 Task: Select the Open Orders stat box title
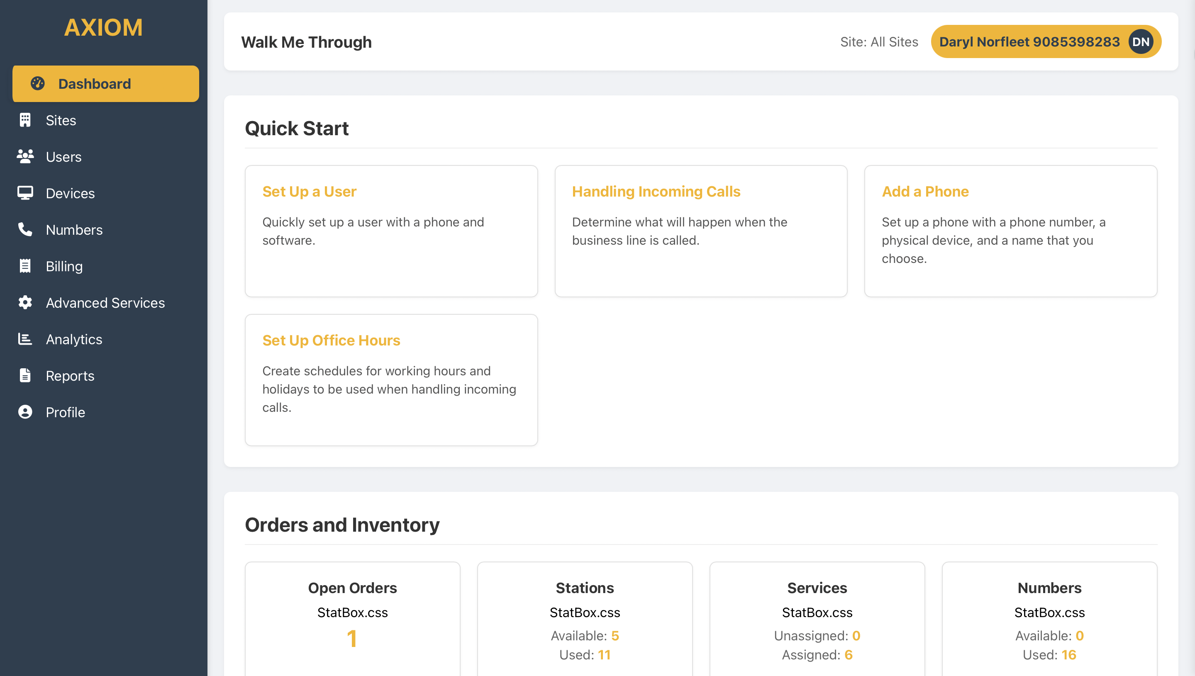pyautogui.click(x=353, y=588)
